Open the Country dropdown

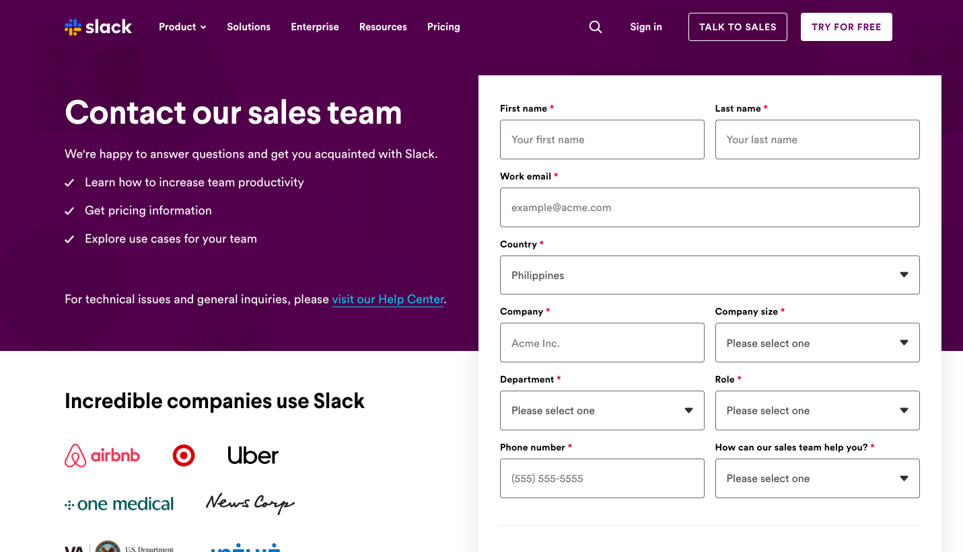tap(709, 275)
